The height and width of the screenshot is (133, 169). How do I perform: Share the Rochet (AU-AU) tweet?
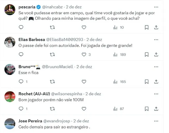pos(156,109)
